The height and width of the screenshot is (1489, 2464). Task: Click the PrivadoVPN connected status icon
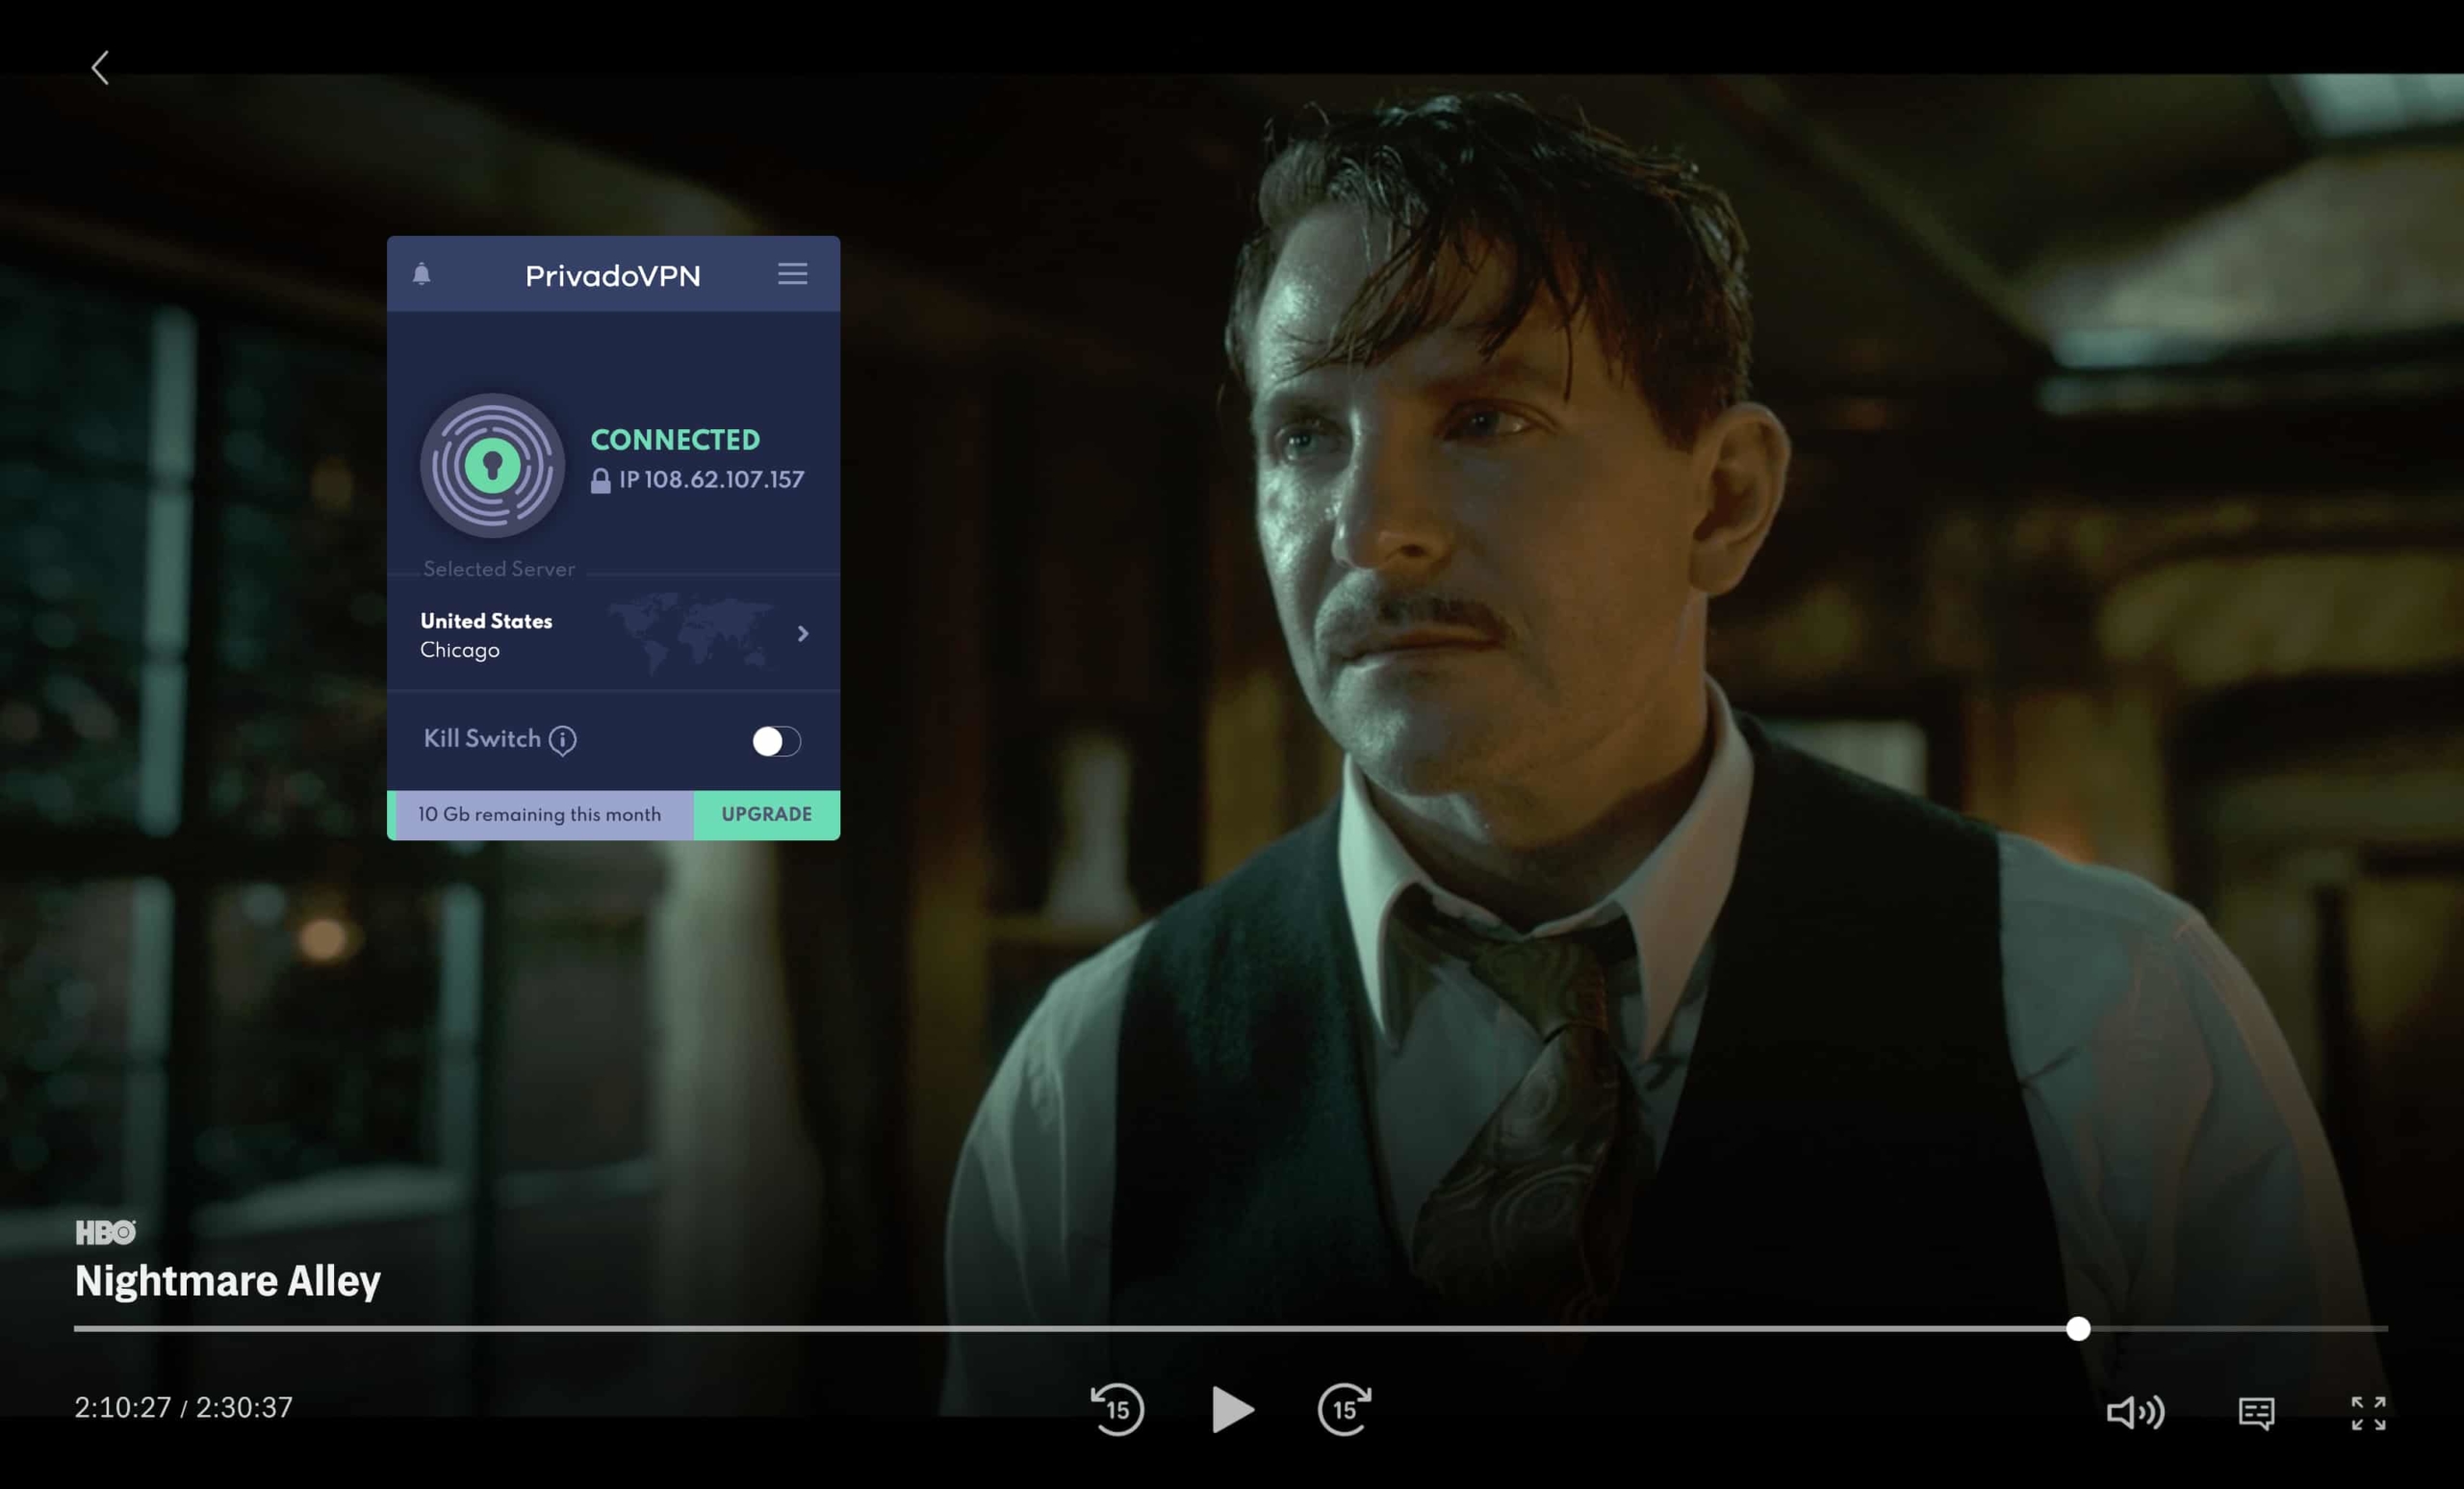493,461
